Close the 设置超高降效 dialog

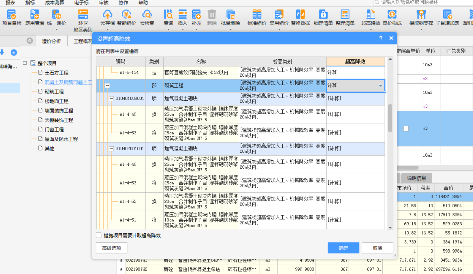coord(391,38)
